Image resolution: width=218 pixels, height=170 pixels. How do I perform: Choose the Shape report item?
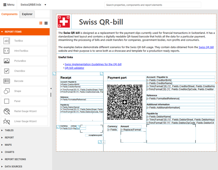click(x=24, y=91)
